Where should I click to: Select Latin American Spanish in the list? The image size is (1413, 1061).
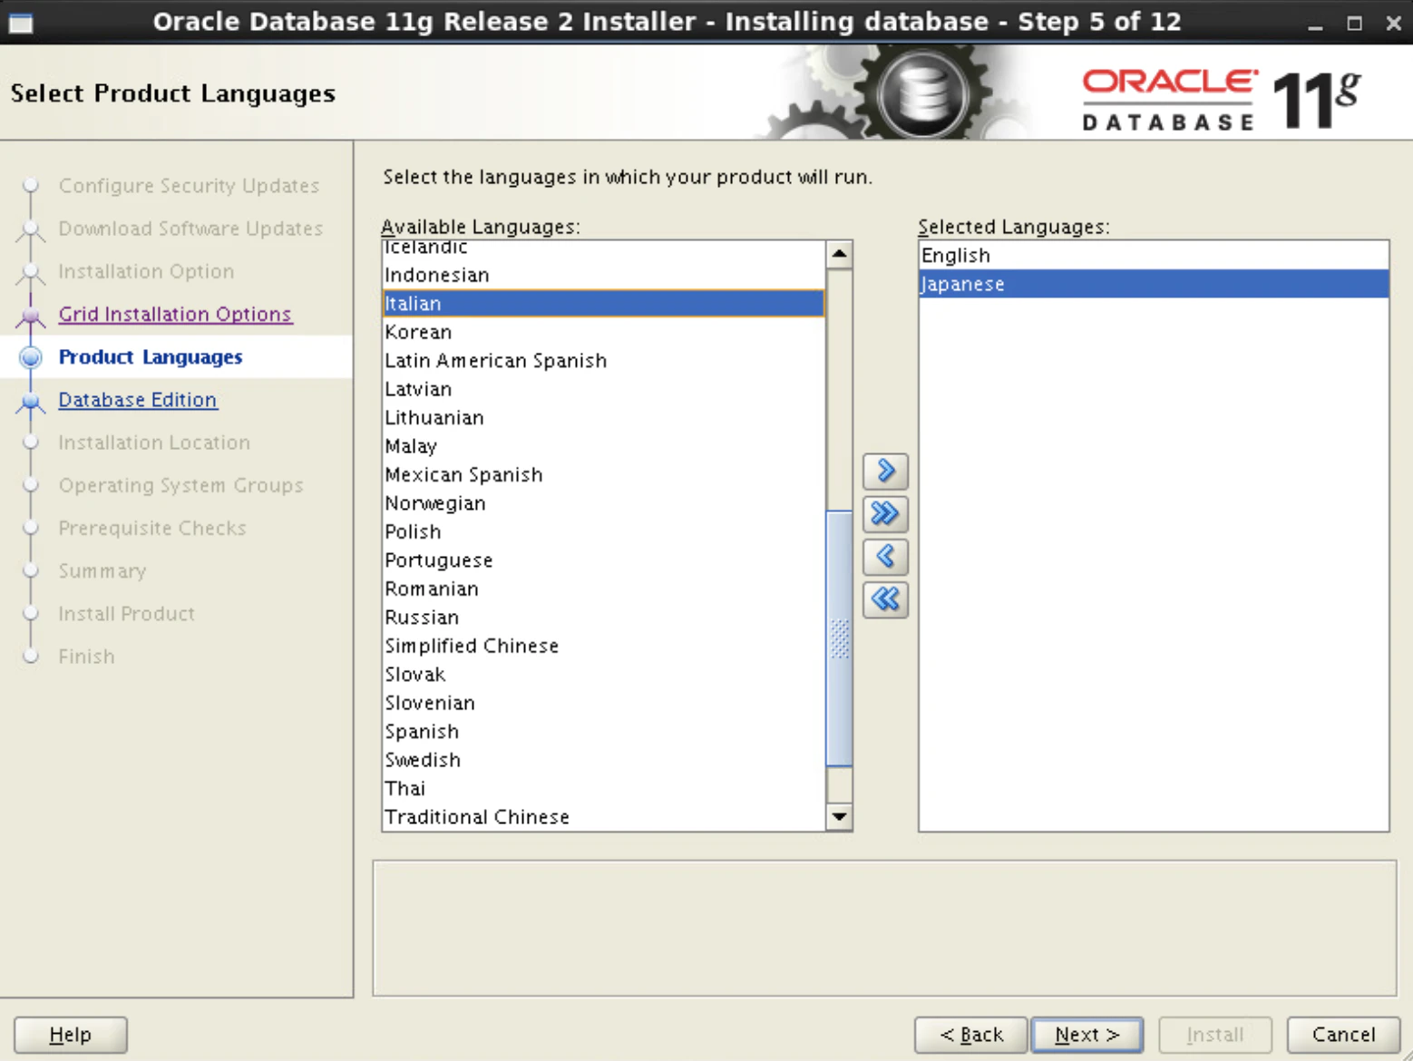click(x=604, y=361)
